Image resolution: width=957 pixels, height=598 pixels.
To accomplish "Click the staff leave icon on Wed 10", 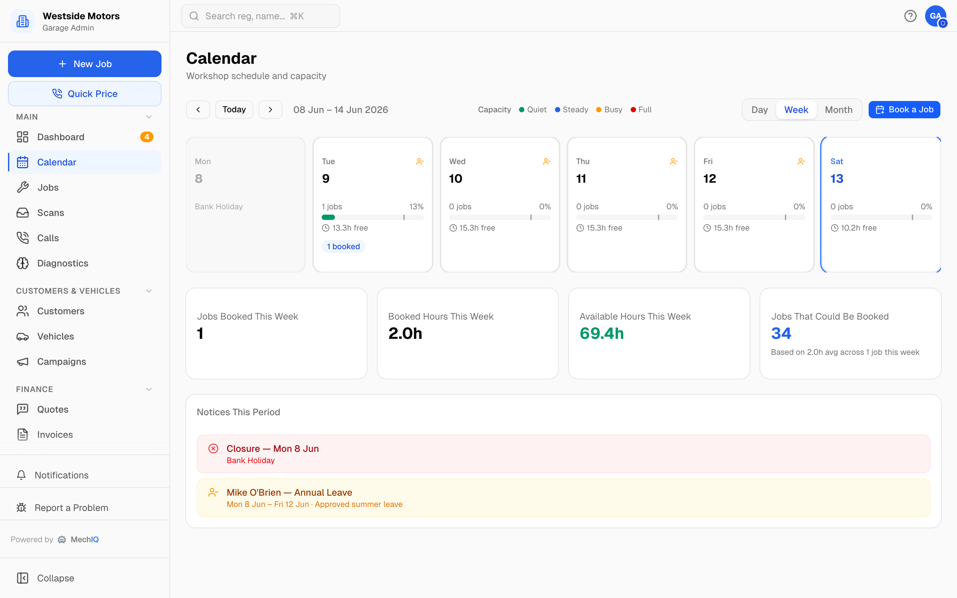I will 547,161.
